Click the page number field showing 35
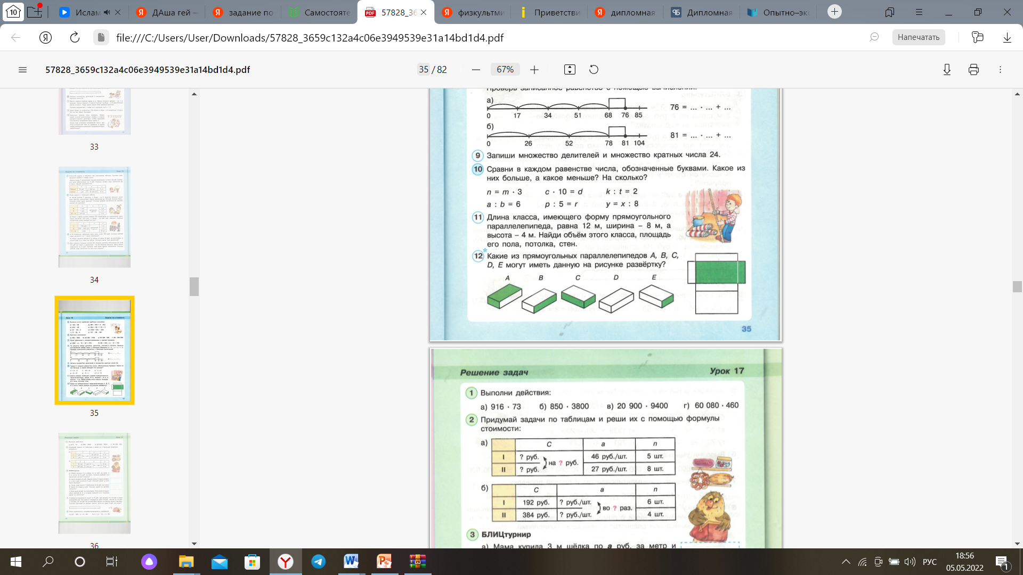1023x575 pixels. (x=424, y=70)
